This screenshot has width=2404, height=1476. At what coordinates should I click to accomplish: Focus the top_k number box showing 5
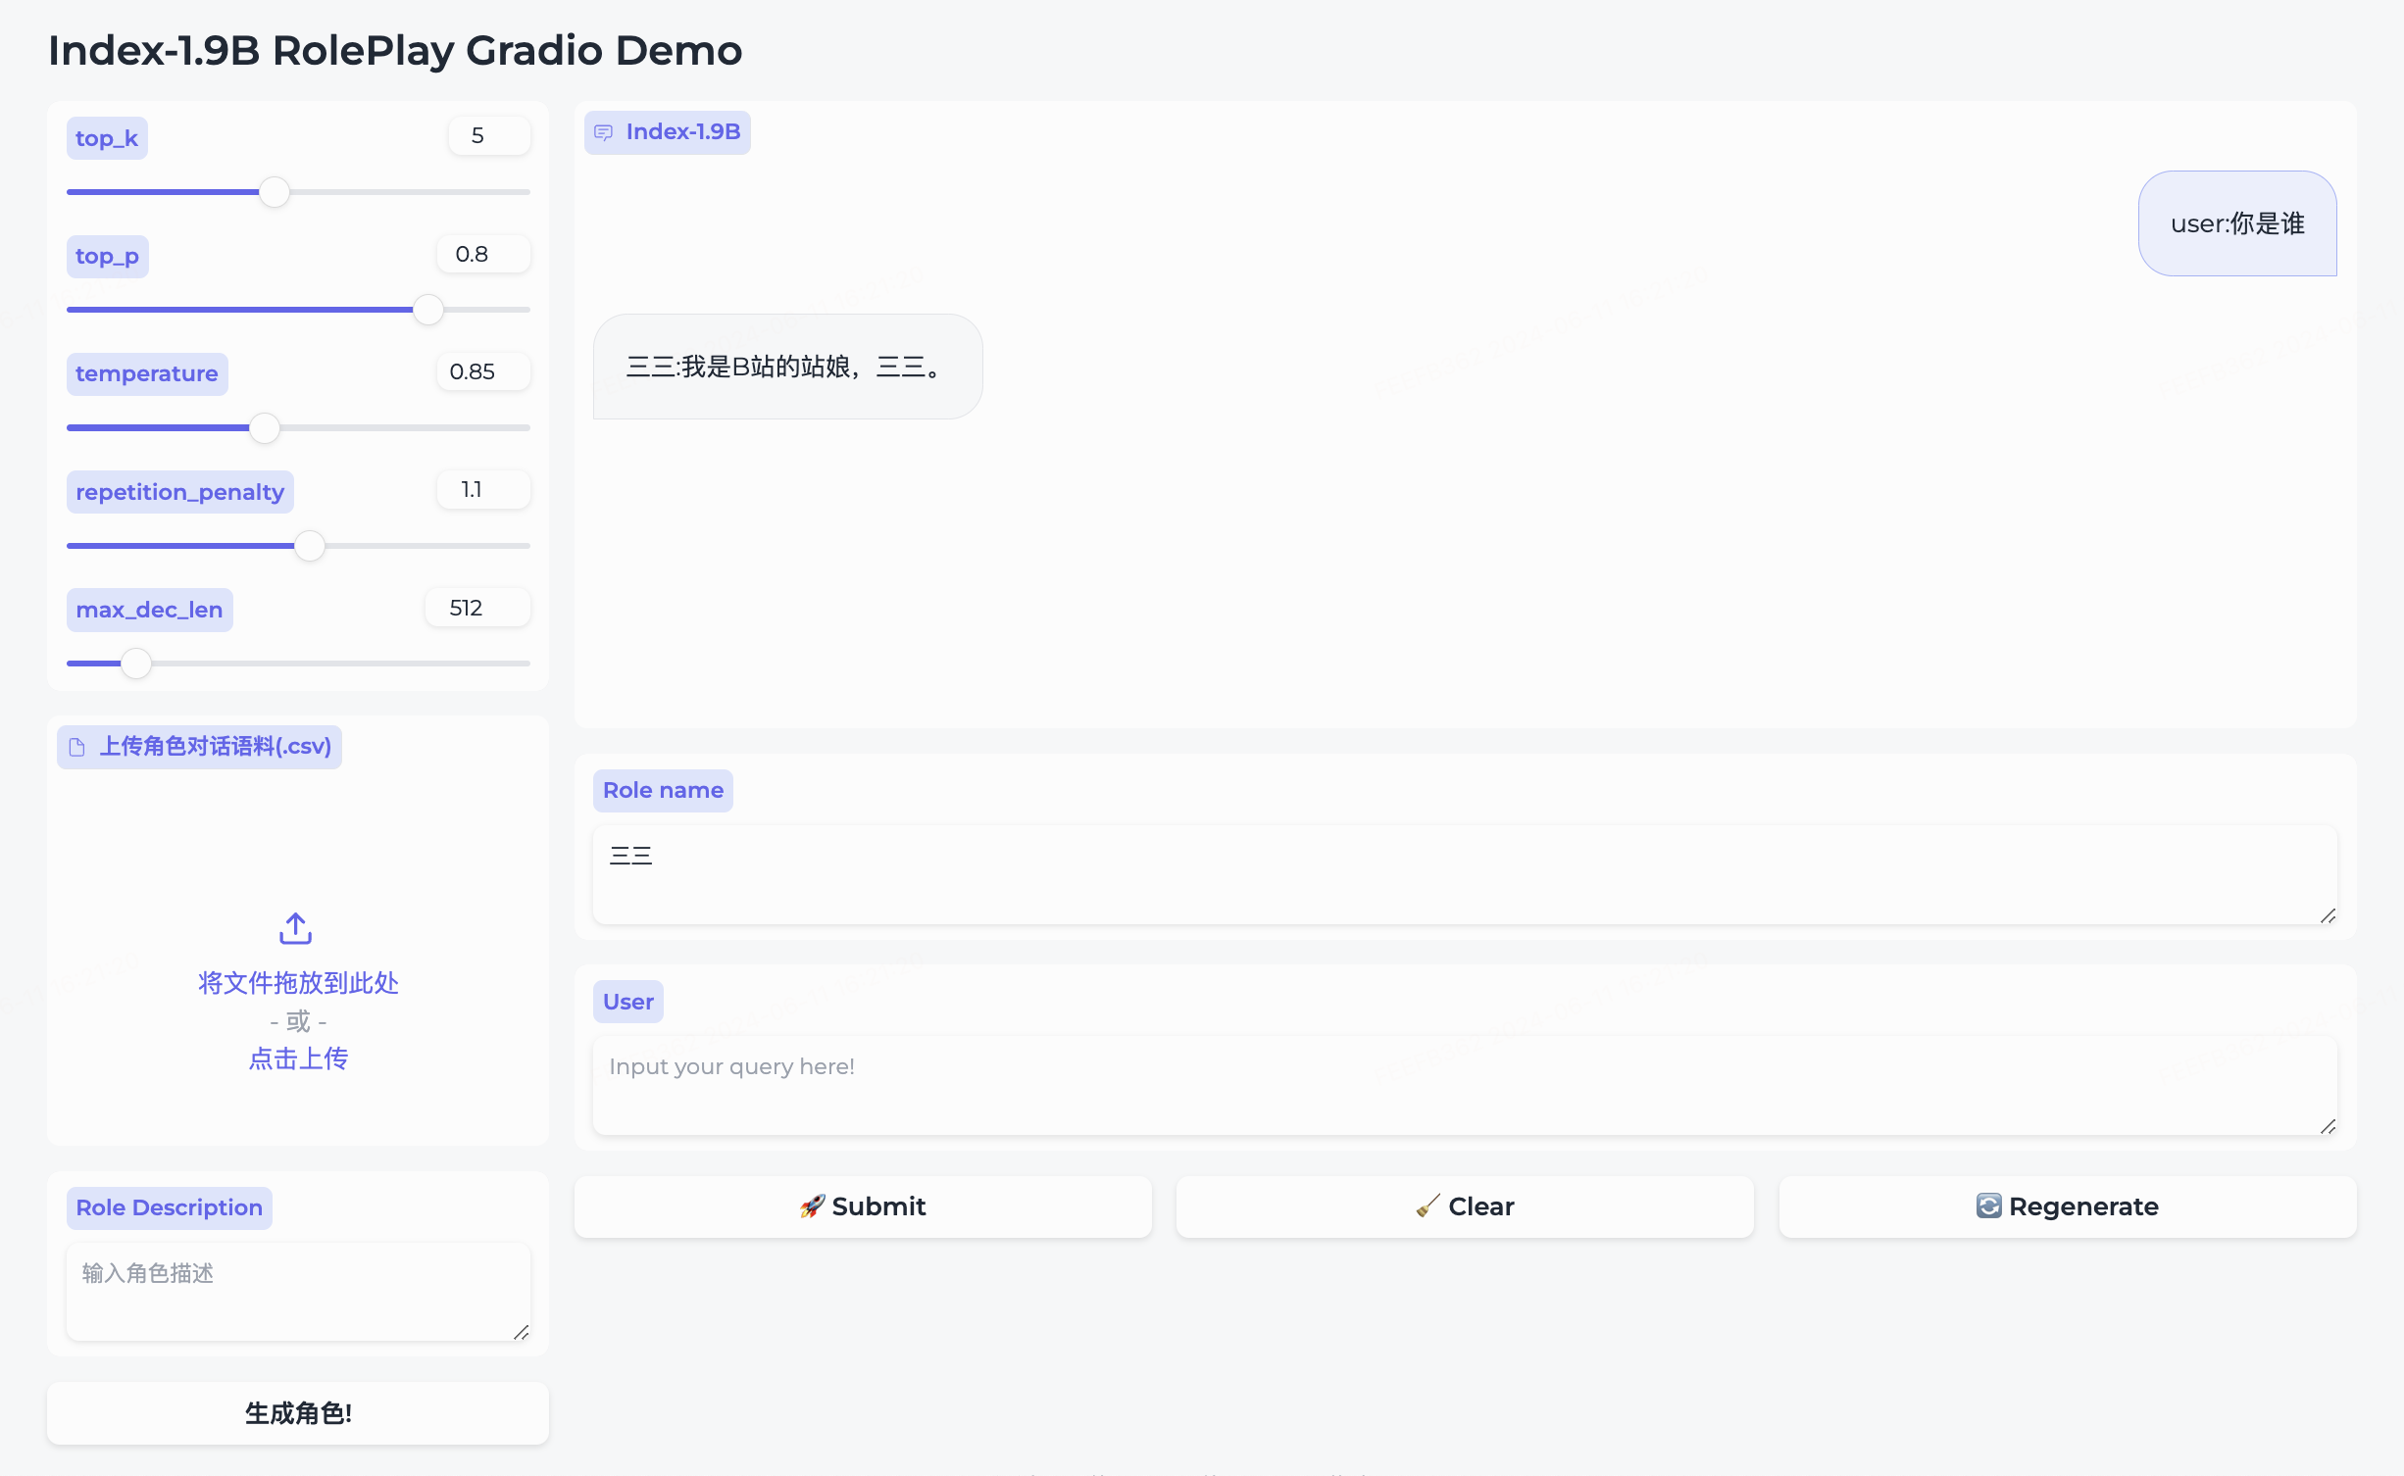(x=488, y=136)
